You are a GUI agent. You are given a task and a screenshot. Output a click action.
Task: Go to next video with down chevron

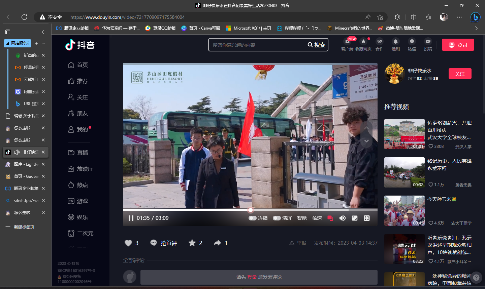366,141
